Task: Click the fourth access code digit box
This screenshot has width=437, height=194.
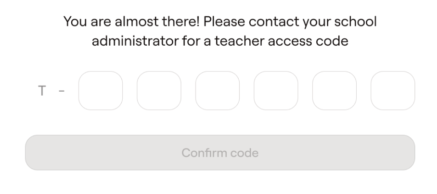Action: click(276, 91)
